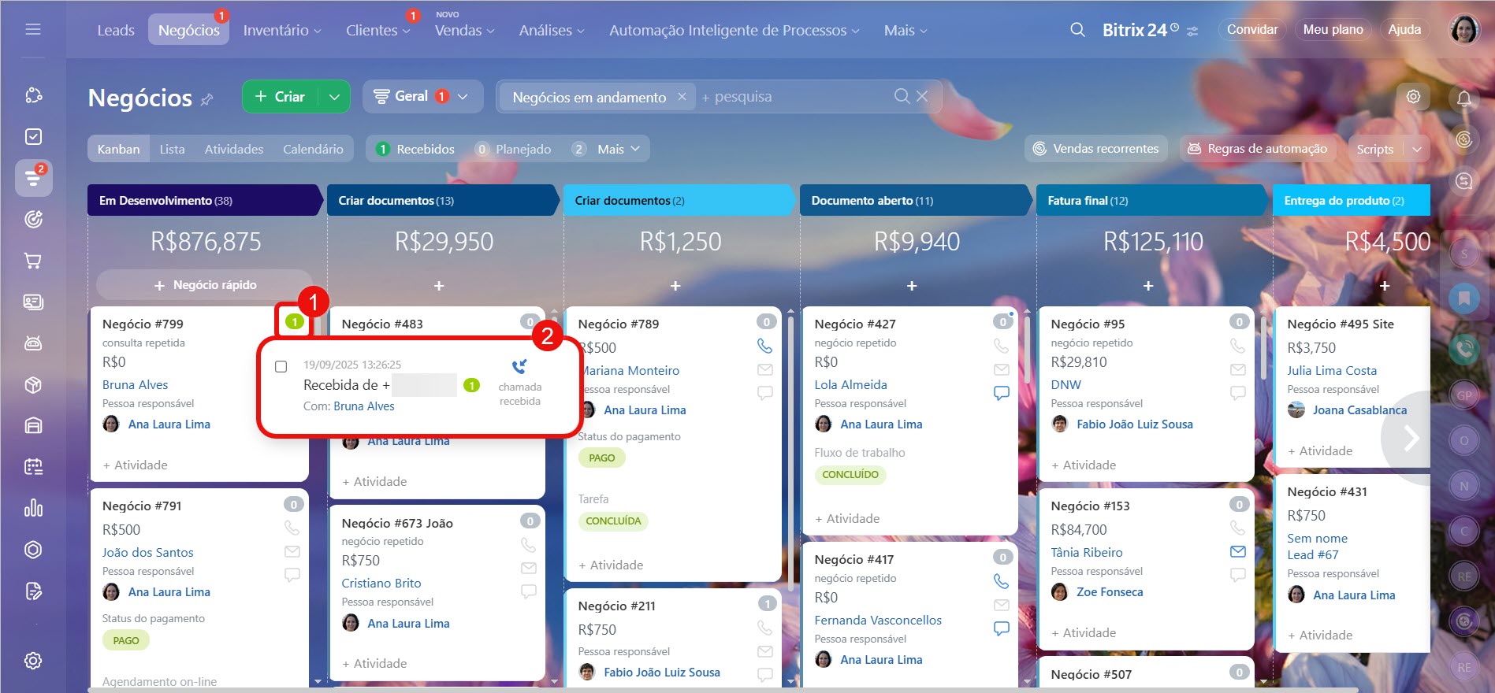Click chat icon on Negócio #427 card
Screen dimensions: 1495x693
click(x=1001, y=392)
